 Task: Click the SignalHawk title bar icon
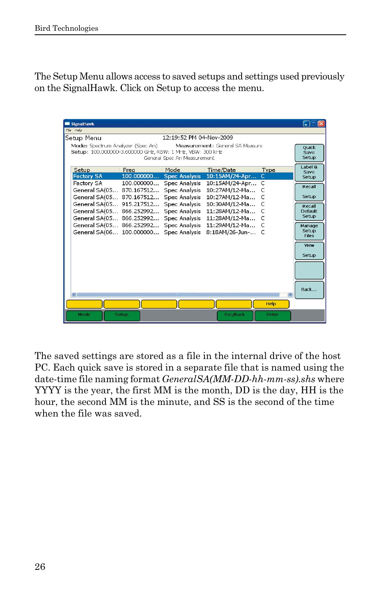(x=67, y=124)
